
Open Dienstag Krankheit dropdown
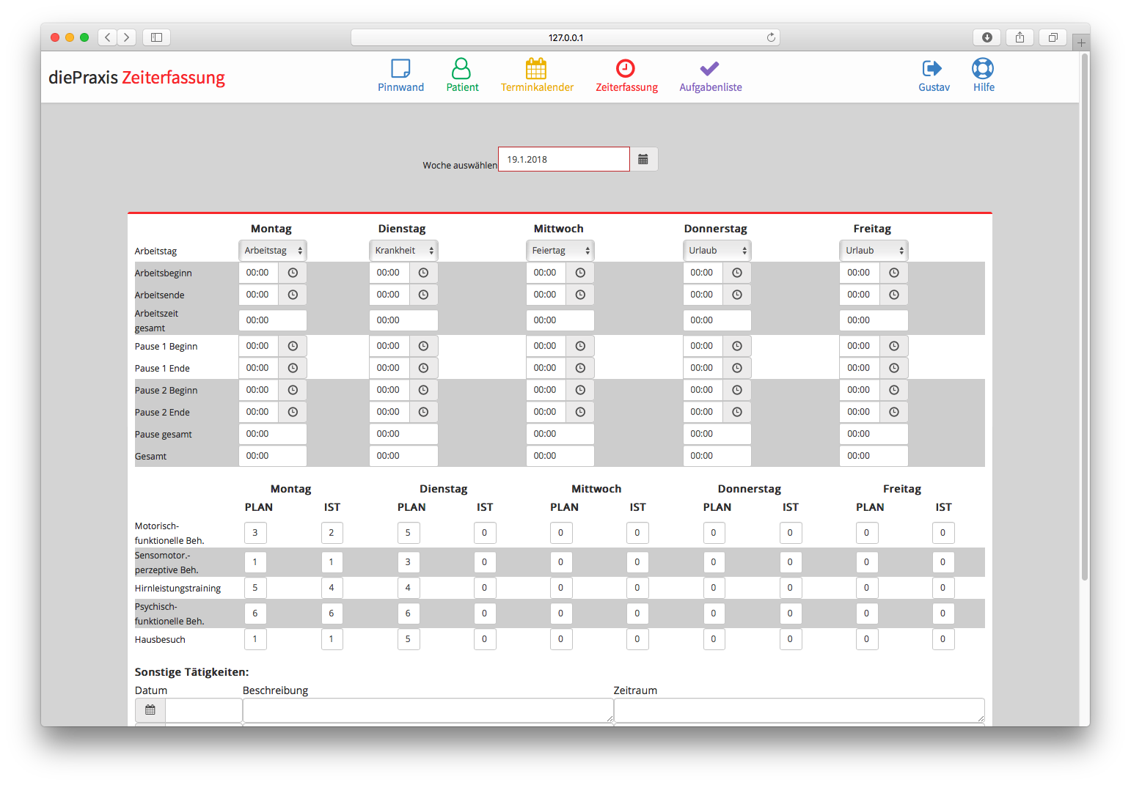click(x=403, y=251)
